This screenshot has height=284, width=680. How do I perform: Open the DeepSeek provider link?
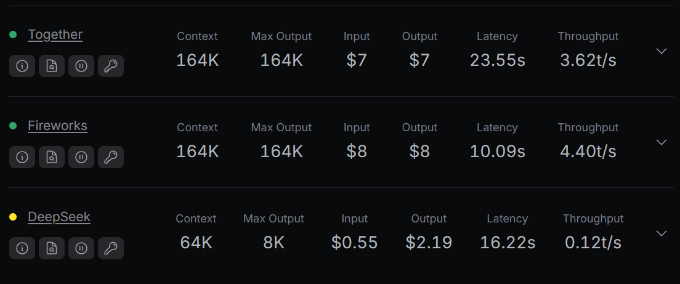pos(59,217)
